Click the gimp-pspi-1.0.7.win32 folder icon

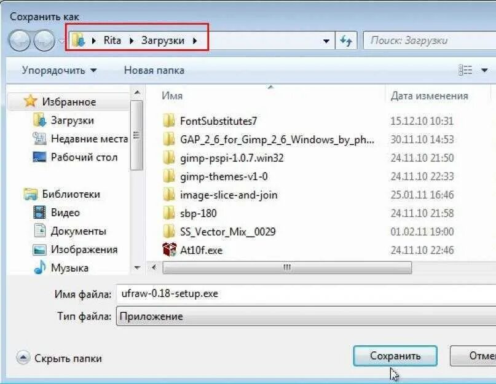pyautogui.click(x=169, y=157)
